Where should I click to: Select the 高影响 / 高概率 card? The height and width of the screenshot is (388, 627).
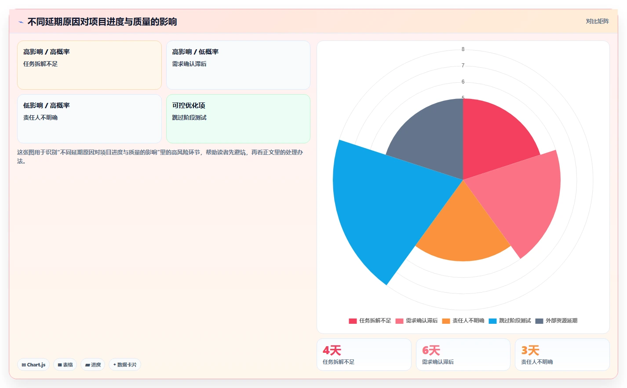(89, 65)
